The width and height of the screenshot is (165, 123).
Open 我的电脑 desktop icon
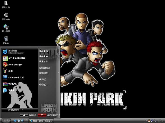point(6,17)
